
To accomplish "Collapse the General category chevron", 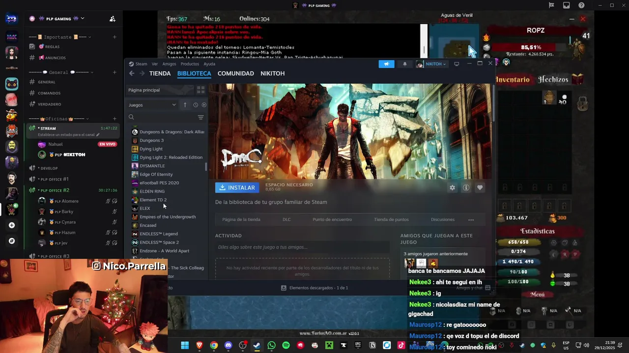I will (x=91, y=72).
